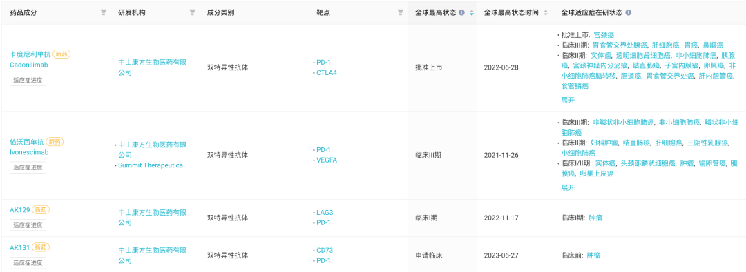Open filter icon for 研发机构 column
This screenshot has width=746, height=272.
click(192, 13)
